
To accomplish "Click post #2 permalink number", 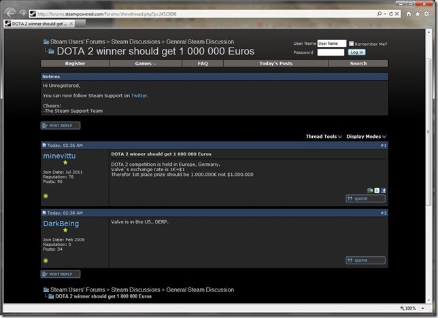I will tap(384, 213).
